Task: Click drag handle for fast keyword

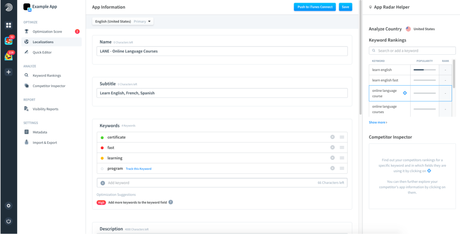Action: click(342, 147)
